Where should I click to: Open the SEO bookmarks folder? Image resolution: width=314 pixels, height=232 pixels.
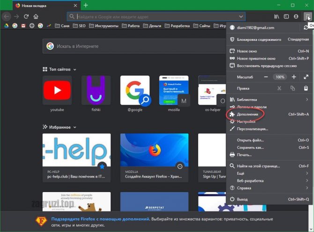[x=79, y=26]
